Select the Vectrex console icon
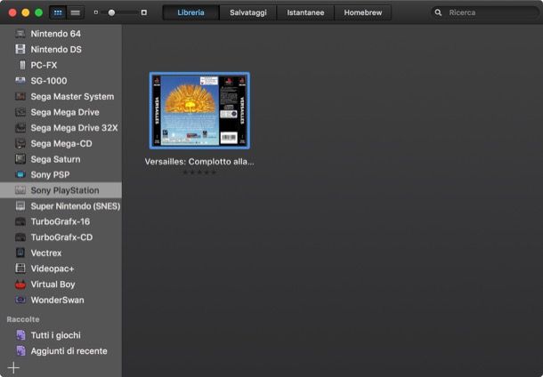 [20, 253]
